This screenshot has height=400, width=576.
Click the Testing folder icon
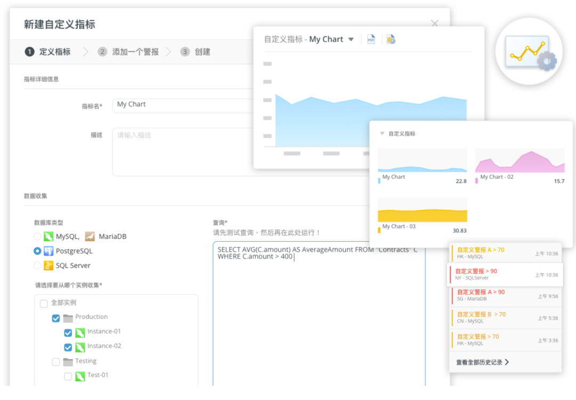(68, 362)
